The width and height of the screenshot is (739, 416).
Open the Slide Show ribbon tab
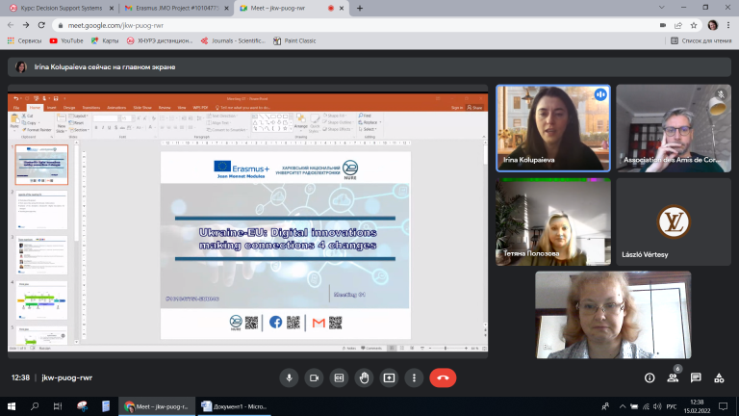(141, 108)
